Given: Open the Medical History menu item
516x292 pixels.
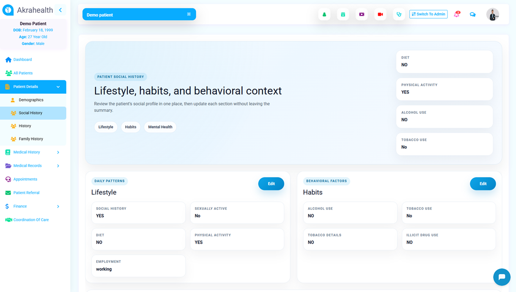Looking at the screenshot, I should 27,152.
